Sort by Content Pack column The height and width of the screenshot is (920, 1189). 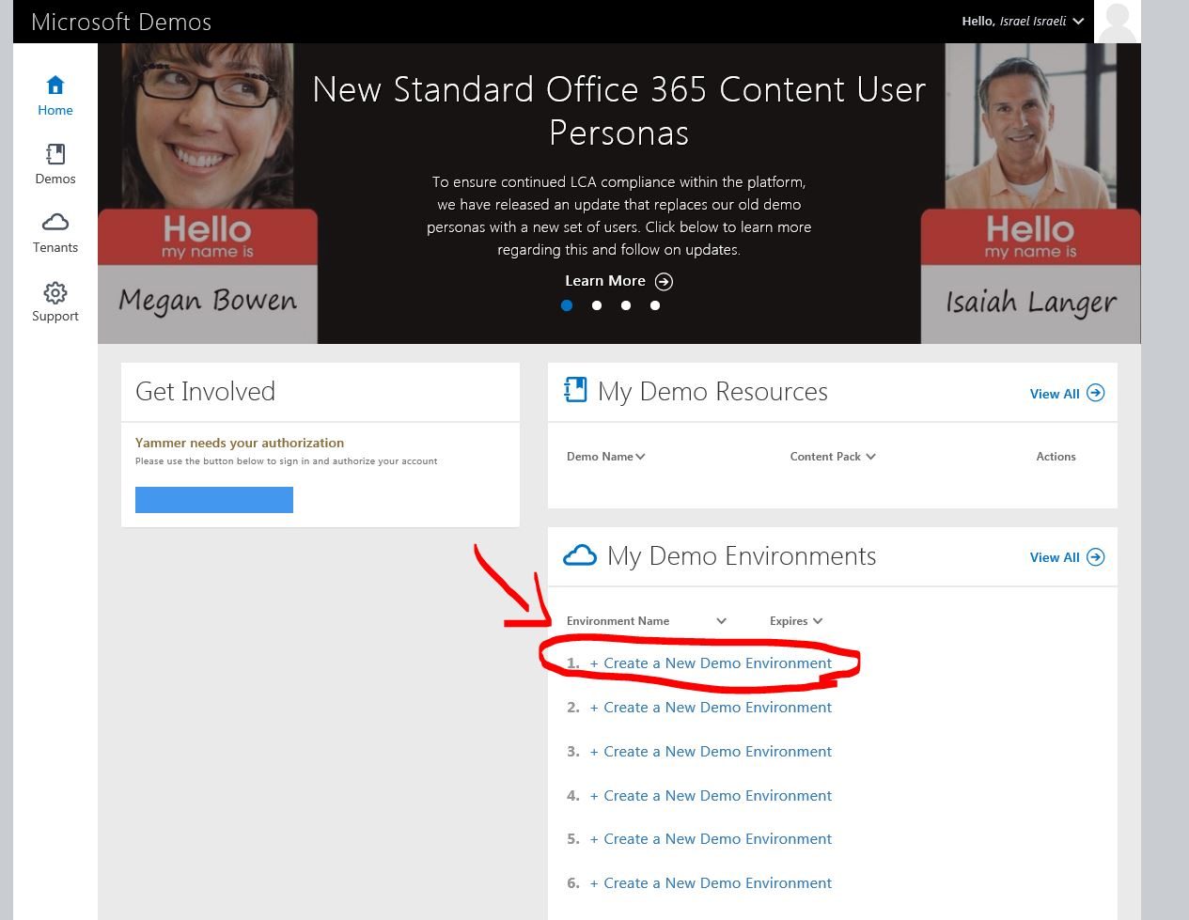coord(833,457)
